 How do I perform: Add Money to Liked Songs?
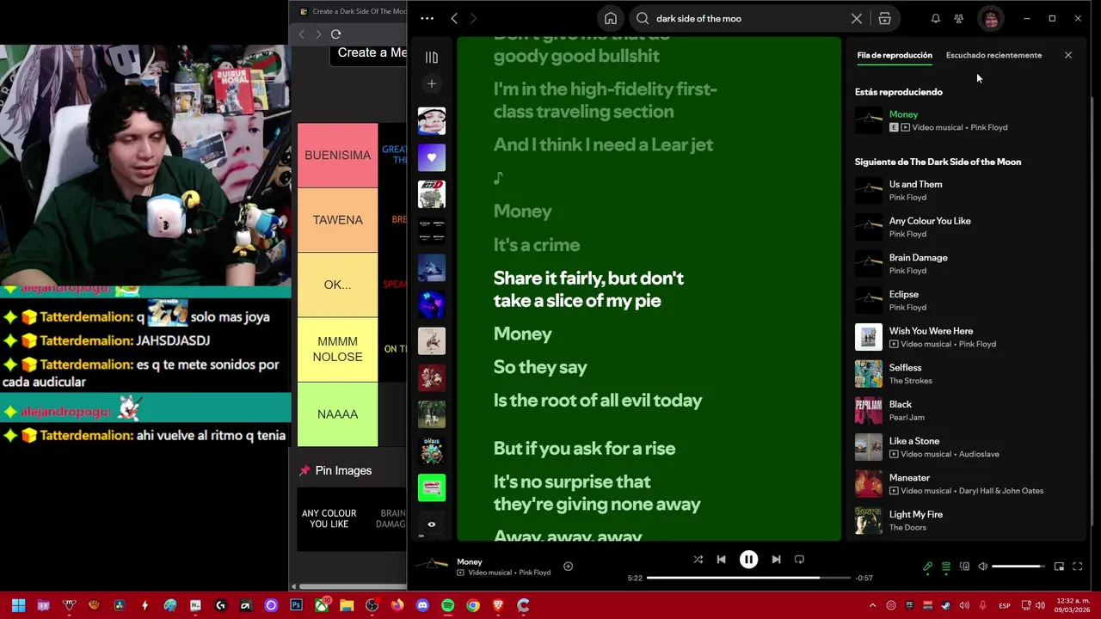point(568,566)
